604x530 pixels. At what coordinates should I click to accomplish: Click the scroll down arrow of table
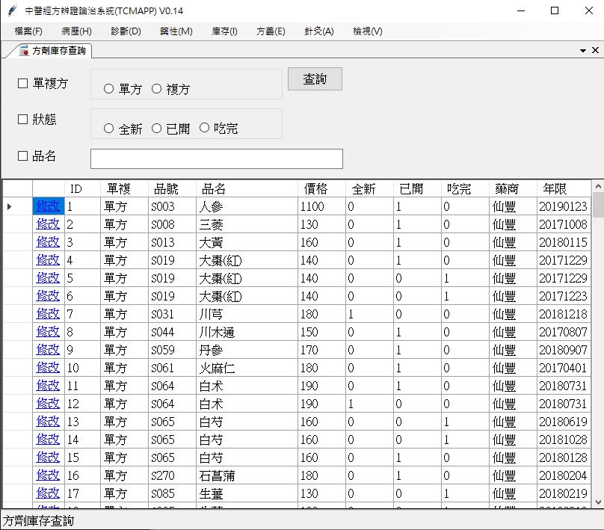coord(597,502)
